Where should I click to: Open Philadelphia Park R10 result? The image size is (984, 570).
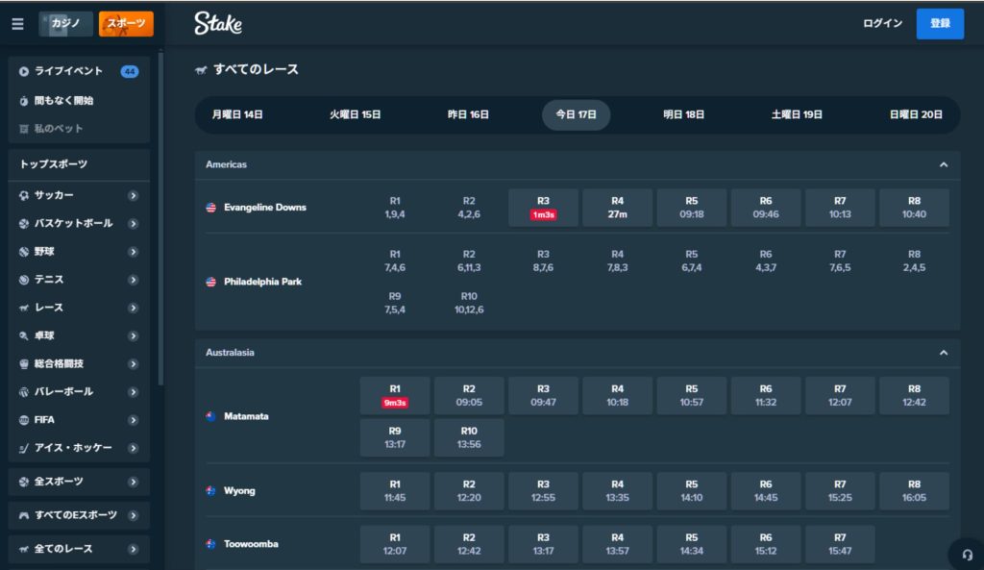pos(469,303)
